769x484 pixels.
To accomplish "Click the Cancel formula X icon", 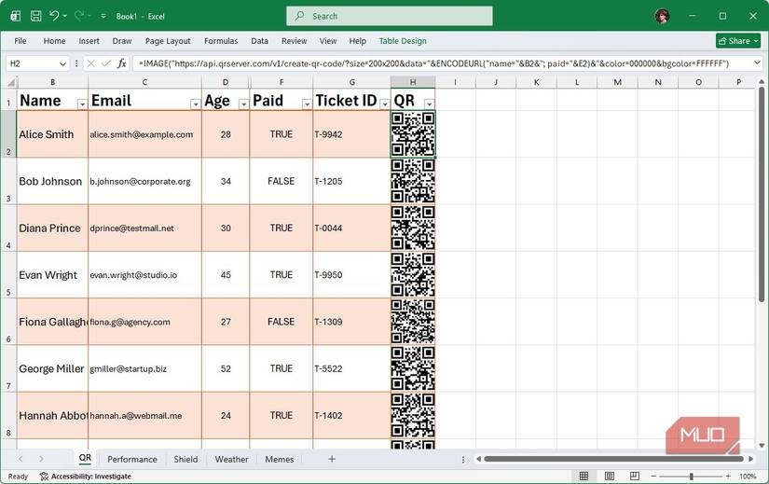I will tap(90, 63).
